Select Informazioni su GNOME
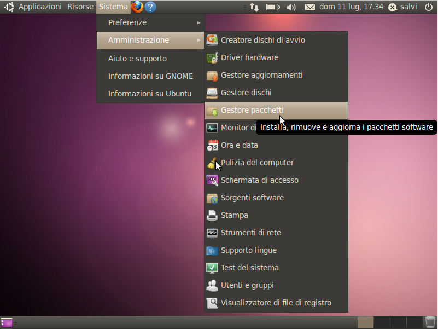This screenshot has height=329, width=438. click(150, 76)
